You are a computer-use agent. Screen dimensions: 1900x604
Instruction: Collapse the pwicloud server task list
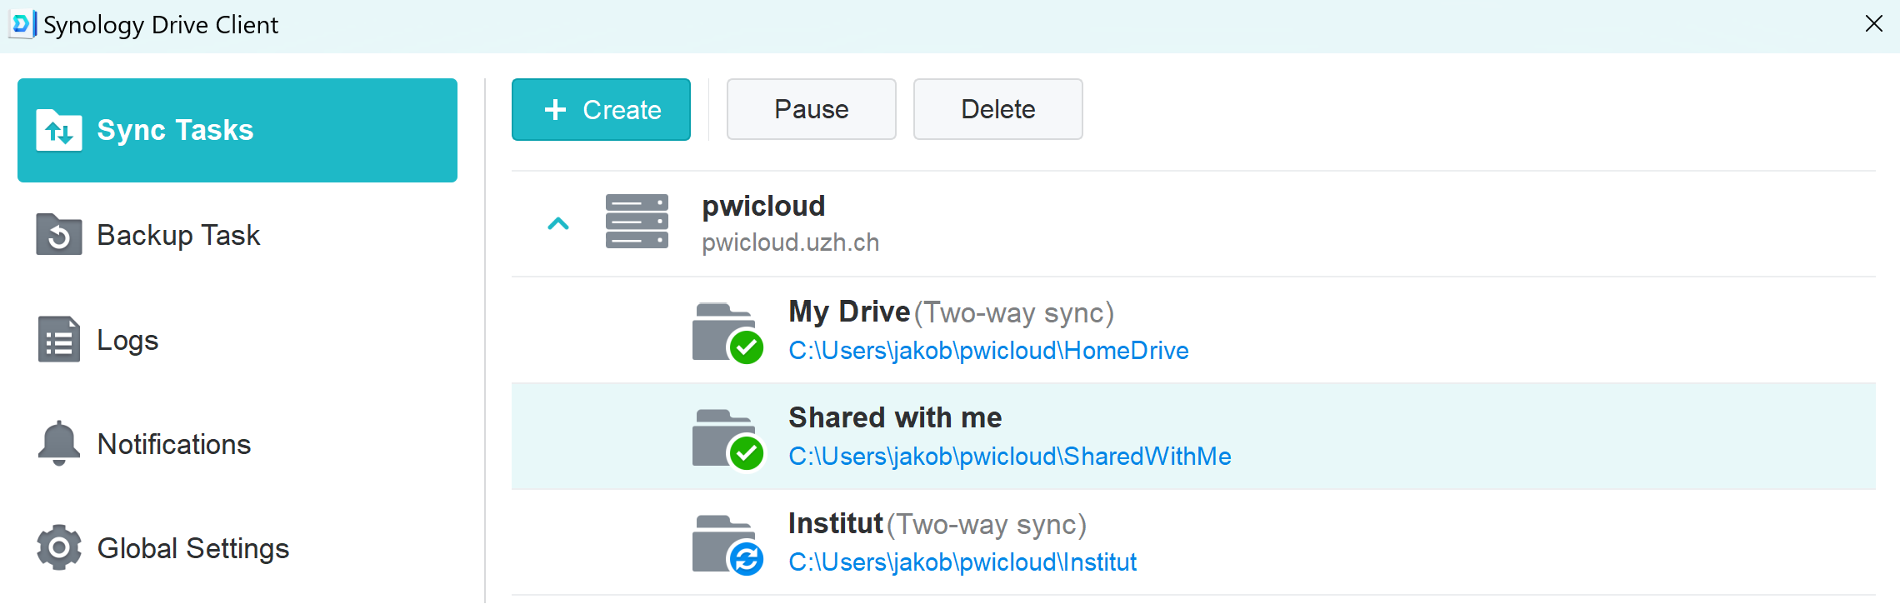[557, 223]
